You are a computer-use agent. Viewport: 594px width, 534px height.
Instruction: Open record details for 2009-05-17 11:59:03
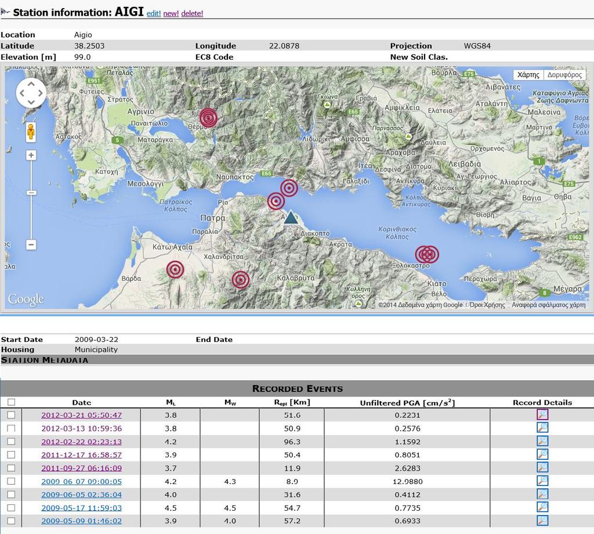[542, 507]
